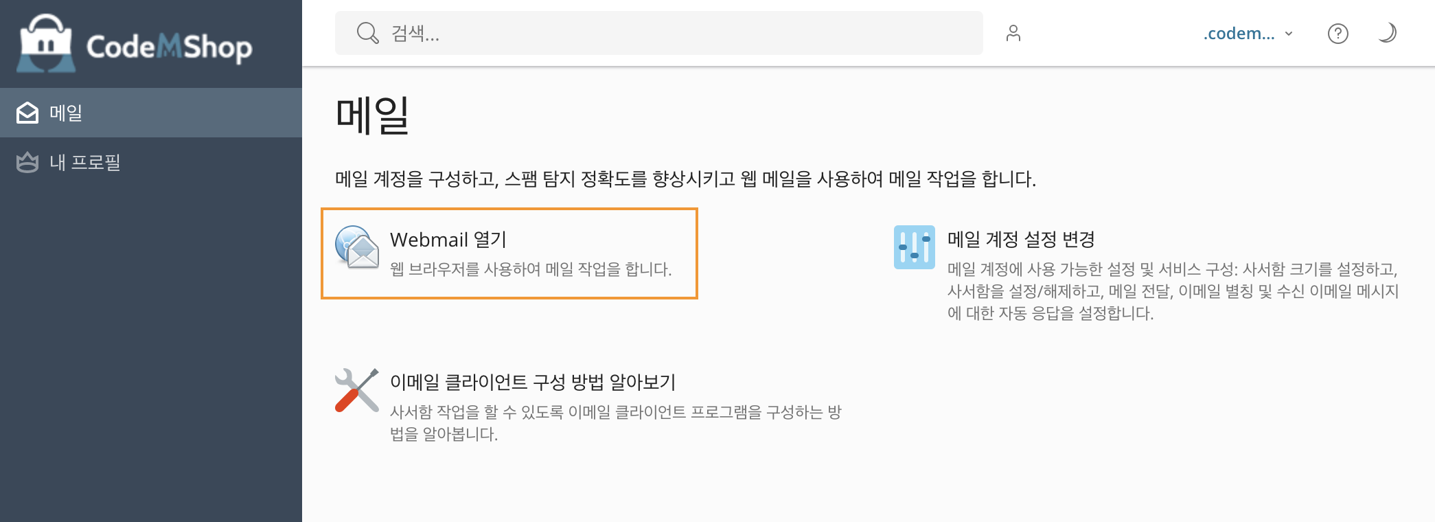Click the magnifying glass search icon
The height and width of the screenshot is (522, 1435).
pyautogui.click(x=367, y=33)
